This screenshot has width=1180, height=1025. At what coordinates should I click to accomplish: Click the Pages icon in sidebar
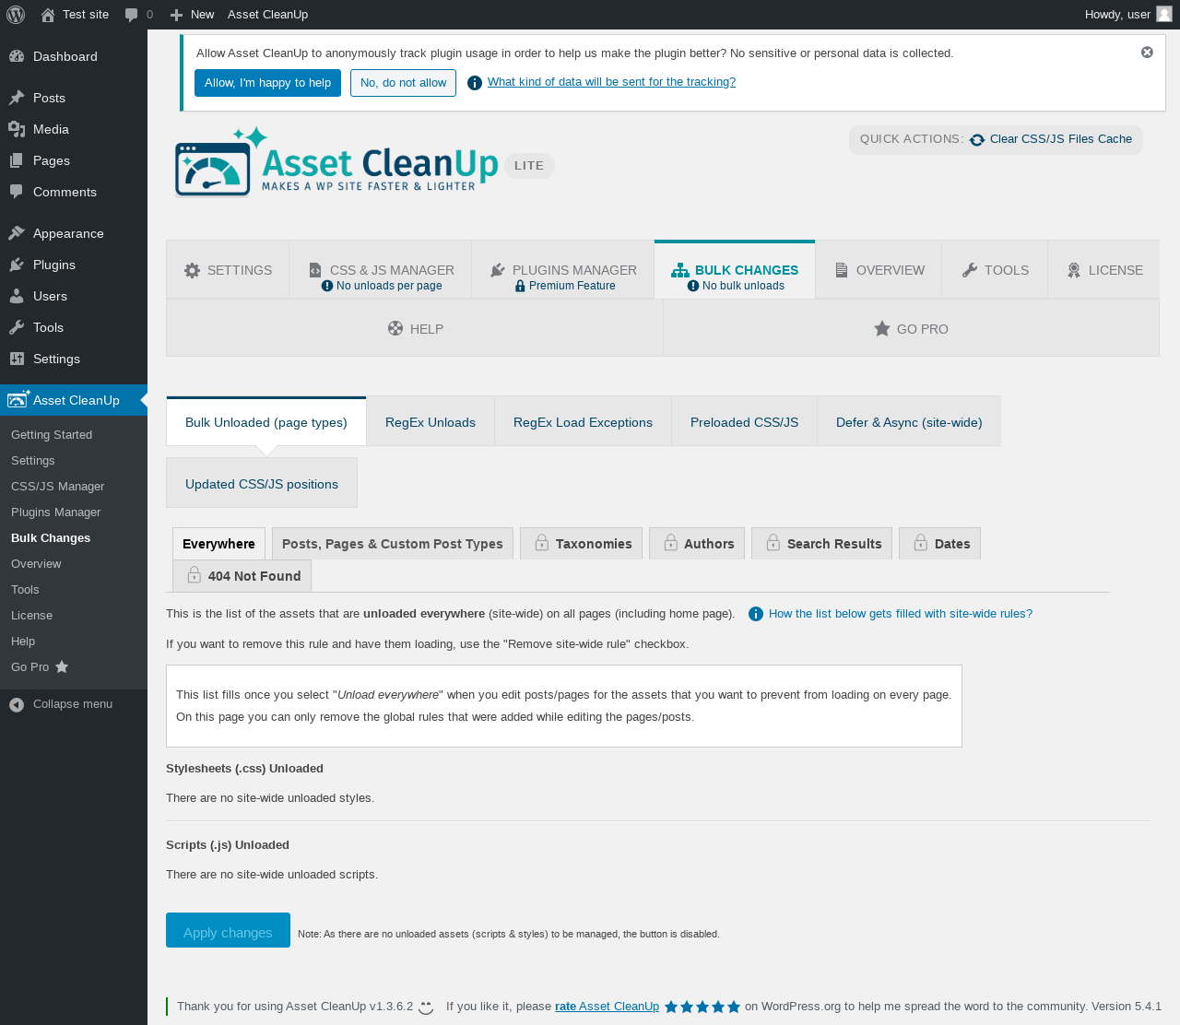coord(17,160)
